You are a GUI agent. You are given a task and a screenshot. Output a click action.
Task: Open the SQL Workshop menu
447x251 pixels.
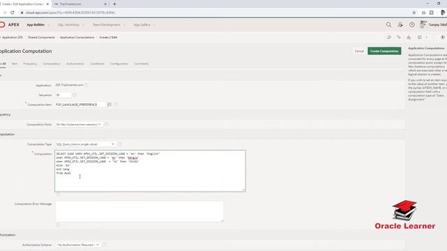(68, 25)
